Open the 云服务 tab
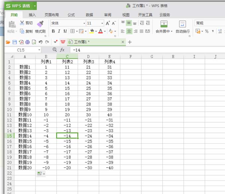The height and width of the screenshot is (194, 225). click(165, 15)
